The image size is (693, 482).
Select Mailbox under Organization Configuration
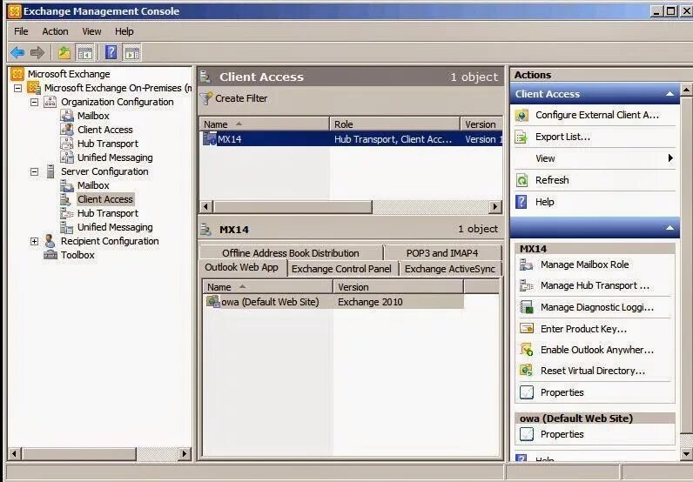pyautogui.click(x=93, y=116)
